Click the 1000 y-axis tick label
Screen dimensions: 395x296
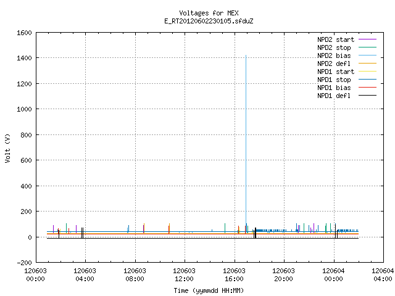pos(24,109)
